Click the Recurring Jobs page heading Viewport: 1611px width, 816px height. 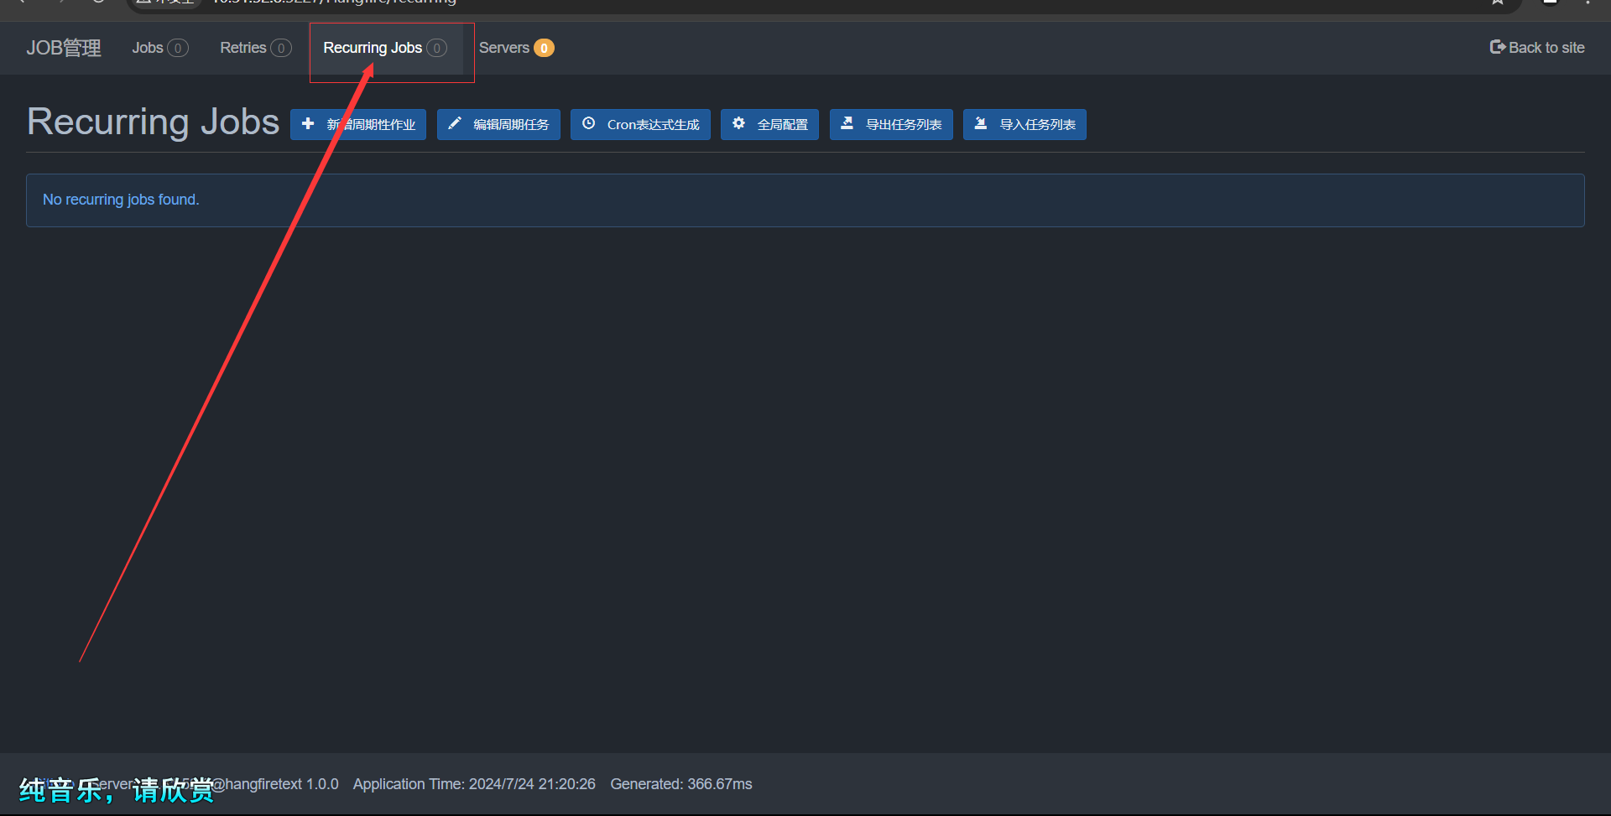click(153, 122)
